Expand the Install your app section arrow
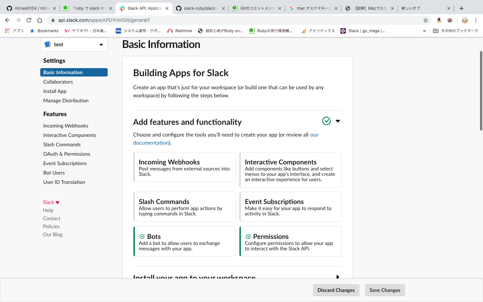This screenshot has height=302, width=483. tap(338, 277)
